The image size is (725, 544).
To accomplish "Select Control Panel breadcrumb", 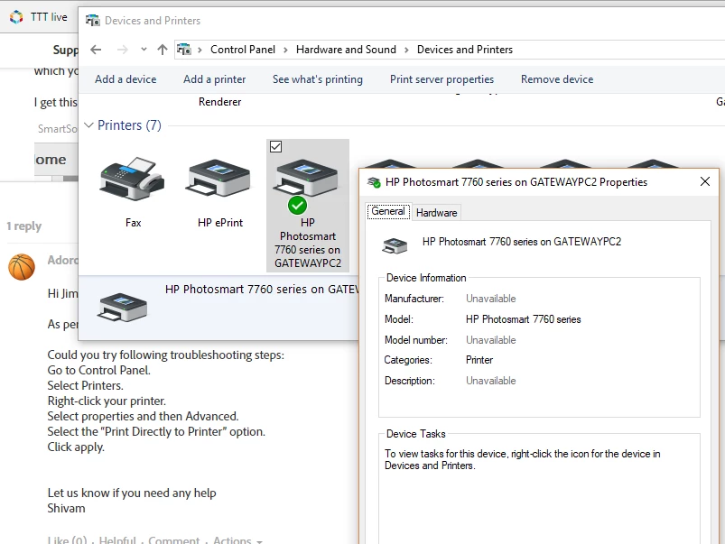I will point(242,50).
